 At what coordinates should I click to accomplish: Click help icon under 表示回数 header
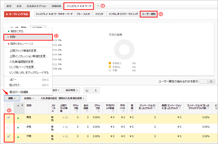click(x=87, y=111)
